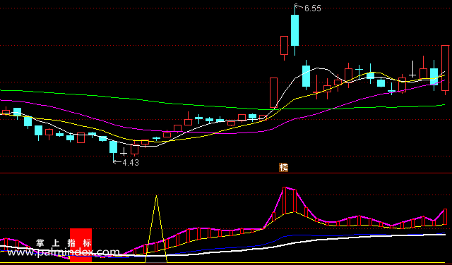Click the last large red candle
This screenshot has width=452, height=265.
[x=446, y=68]
